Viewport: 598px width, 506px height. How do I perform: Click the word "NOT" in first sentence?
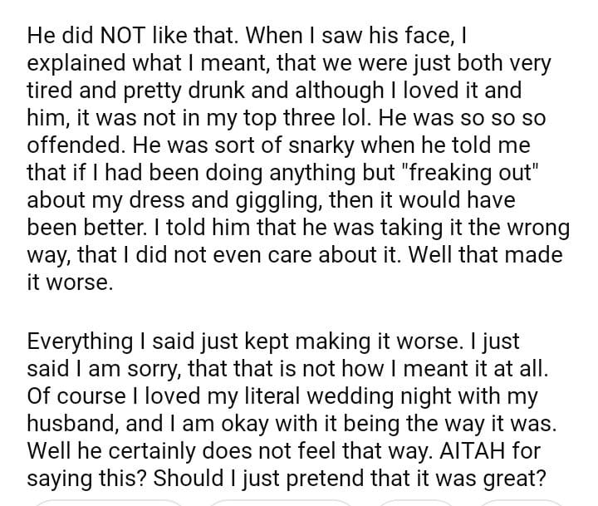[120, 36]
